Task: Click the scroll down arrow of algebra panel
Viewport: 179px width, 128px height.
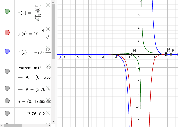Action: pos(53,122)
